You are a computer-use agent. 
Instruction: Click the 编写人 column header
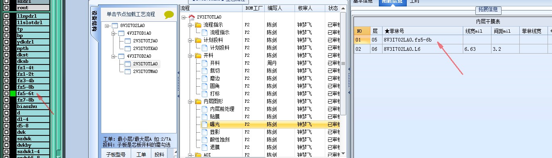click(x=279, y=8)
